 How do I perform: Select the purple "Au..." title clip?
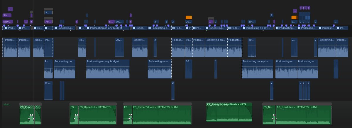coord(48,22)
